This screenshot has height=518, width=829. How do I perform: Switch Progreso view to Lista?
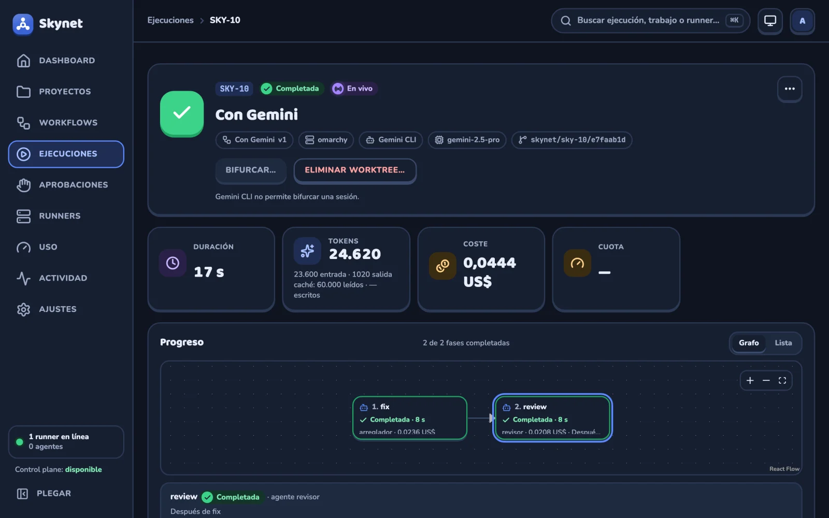tap(783, 343)
